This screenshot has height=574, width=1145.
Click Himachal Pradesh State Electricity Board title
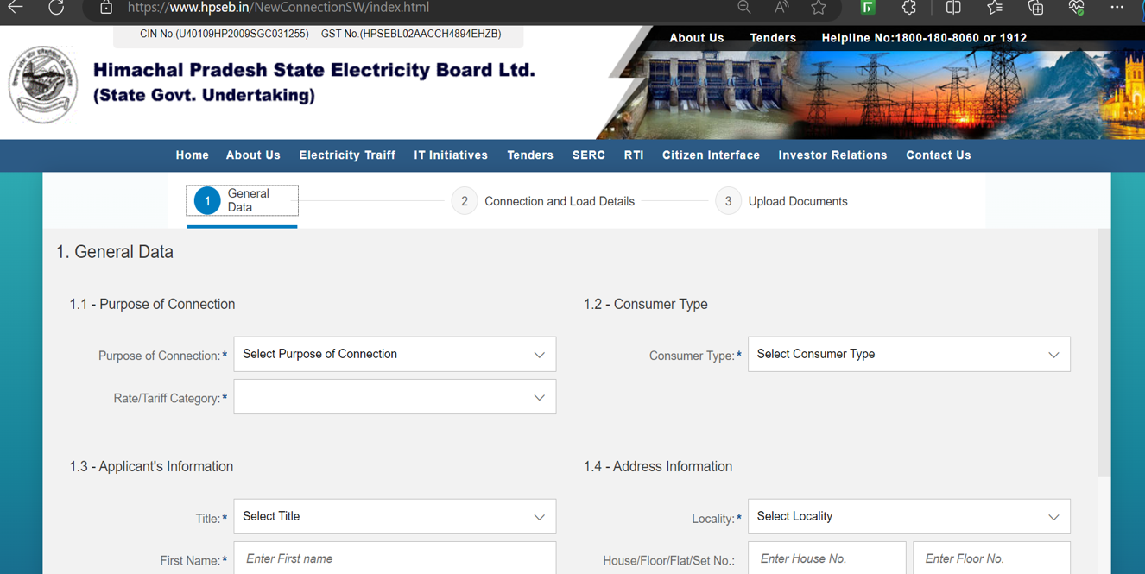(313, 70)
